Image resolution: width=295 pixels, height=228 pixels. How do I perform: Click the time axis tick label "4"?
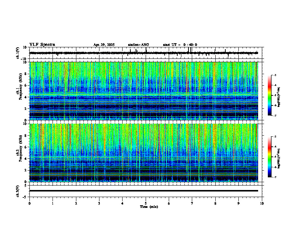point(123,203)
